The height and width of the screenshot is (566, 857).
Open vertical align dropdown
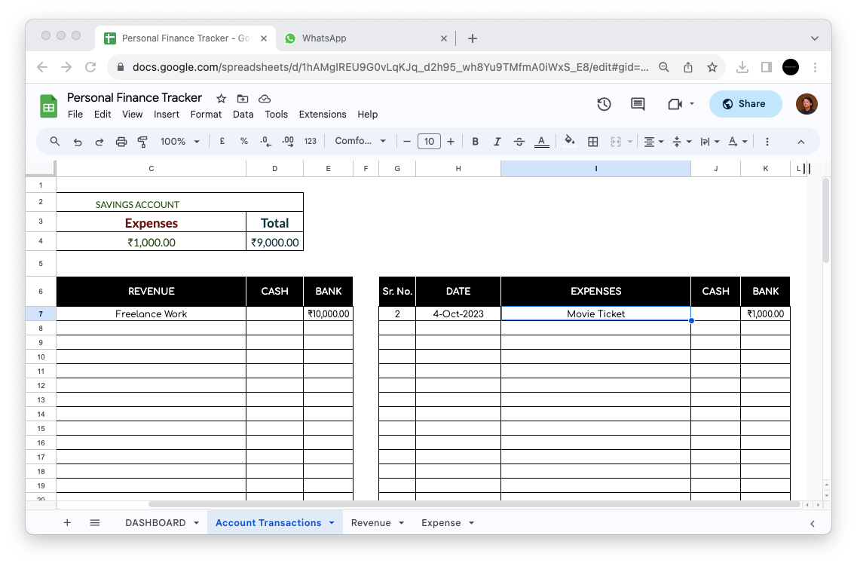tap(681, 142)
